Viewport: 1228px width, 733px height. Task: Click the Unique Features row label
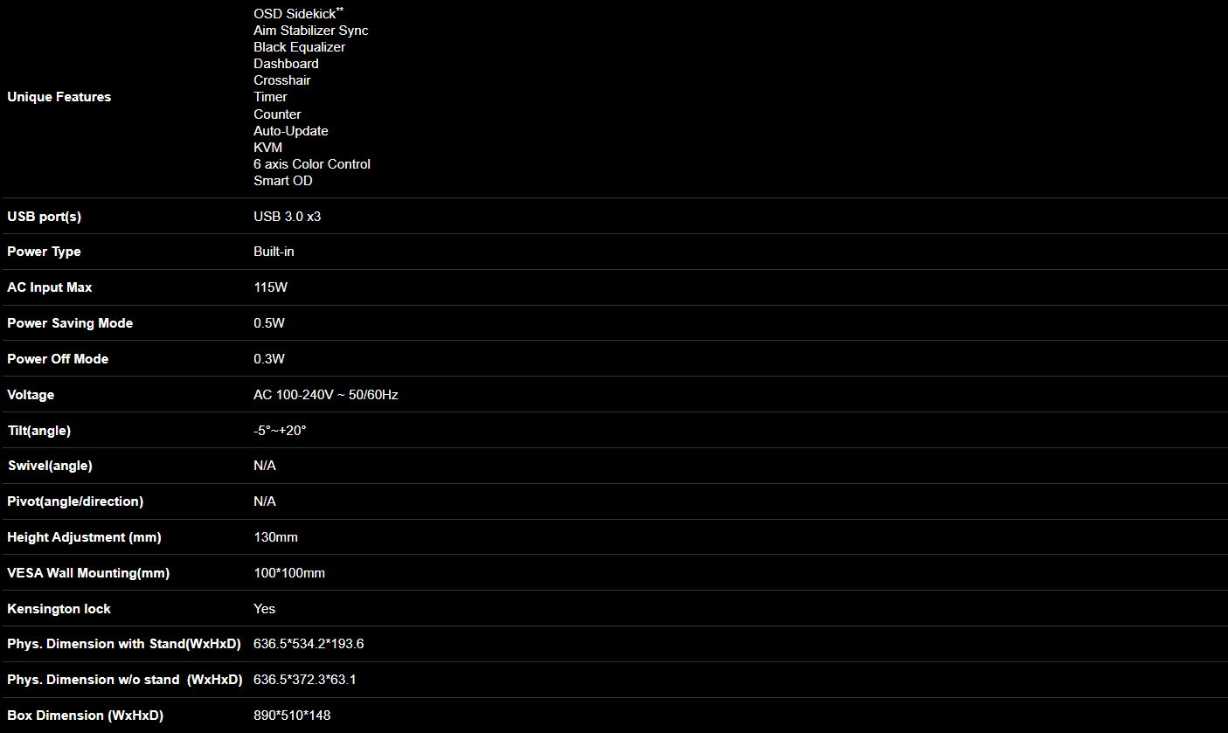(x=59, y=97)
